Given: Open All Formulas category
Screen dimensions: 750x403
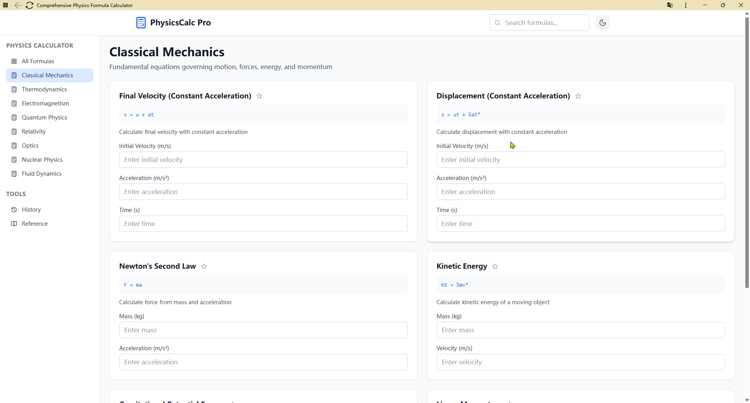Looking at the screenshot, I should (x=50, y=61).
